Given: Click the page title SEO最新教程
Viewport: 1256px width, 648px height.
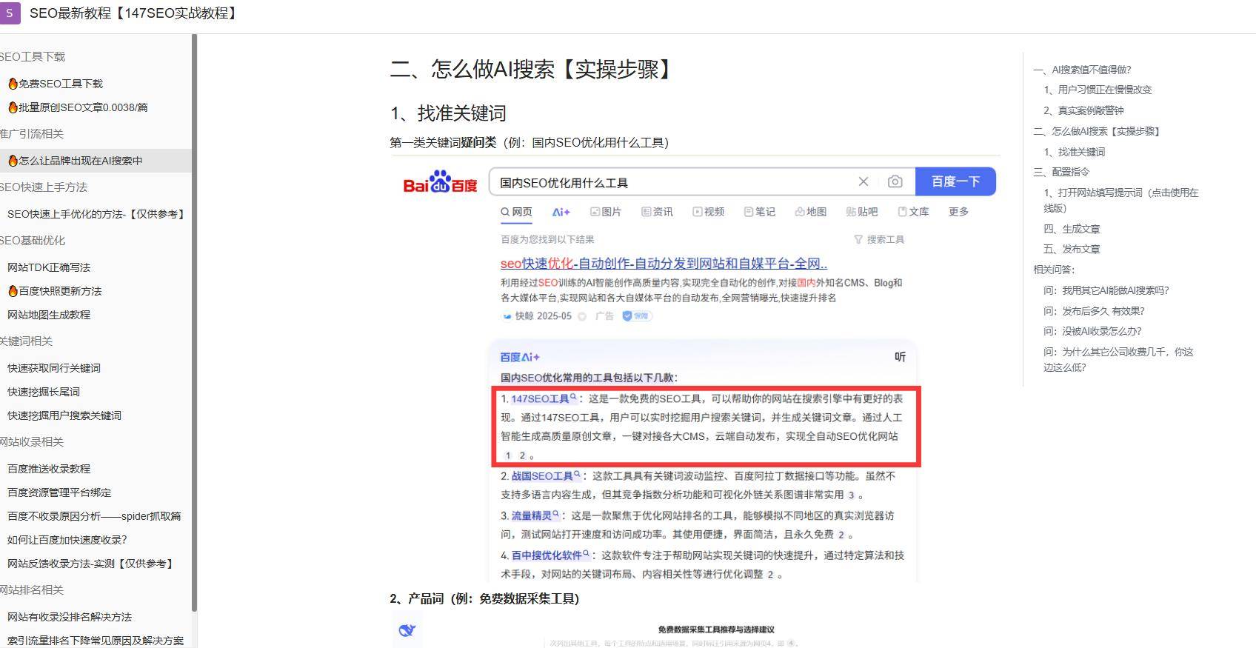Looking at the screenshot, I should click(135, 13).
